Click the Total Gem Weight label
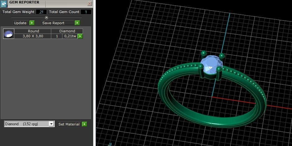The image size is (292, 146). point(18,12)
